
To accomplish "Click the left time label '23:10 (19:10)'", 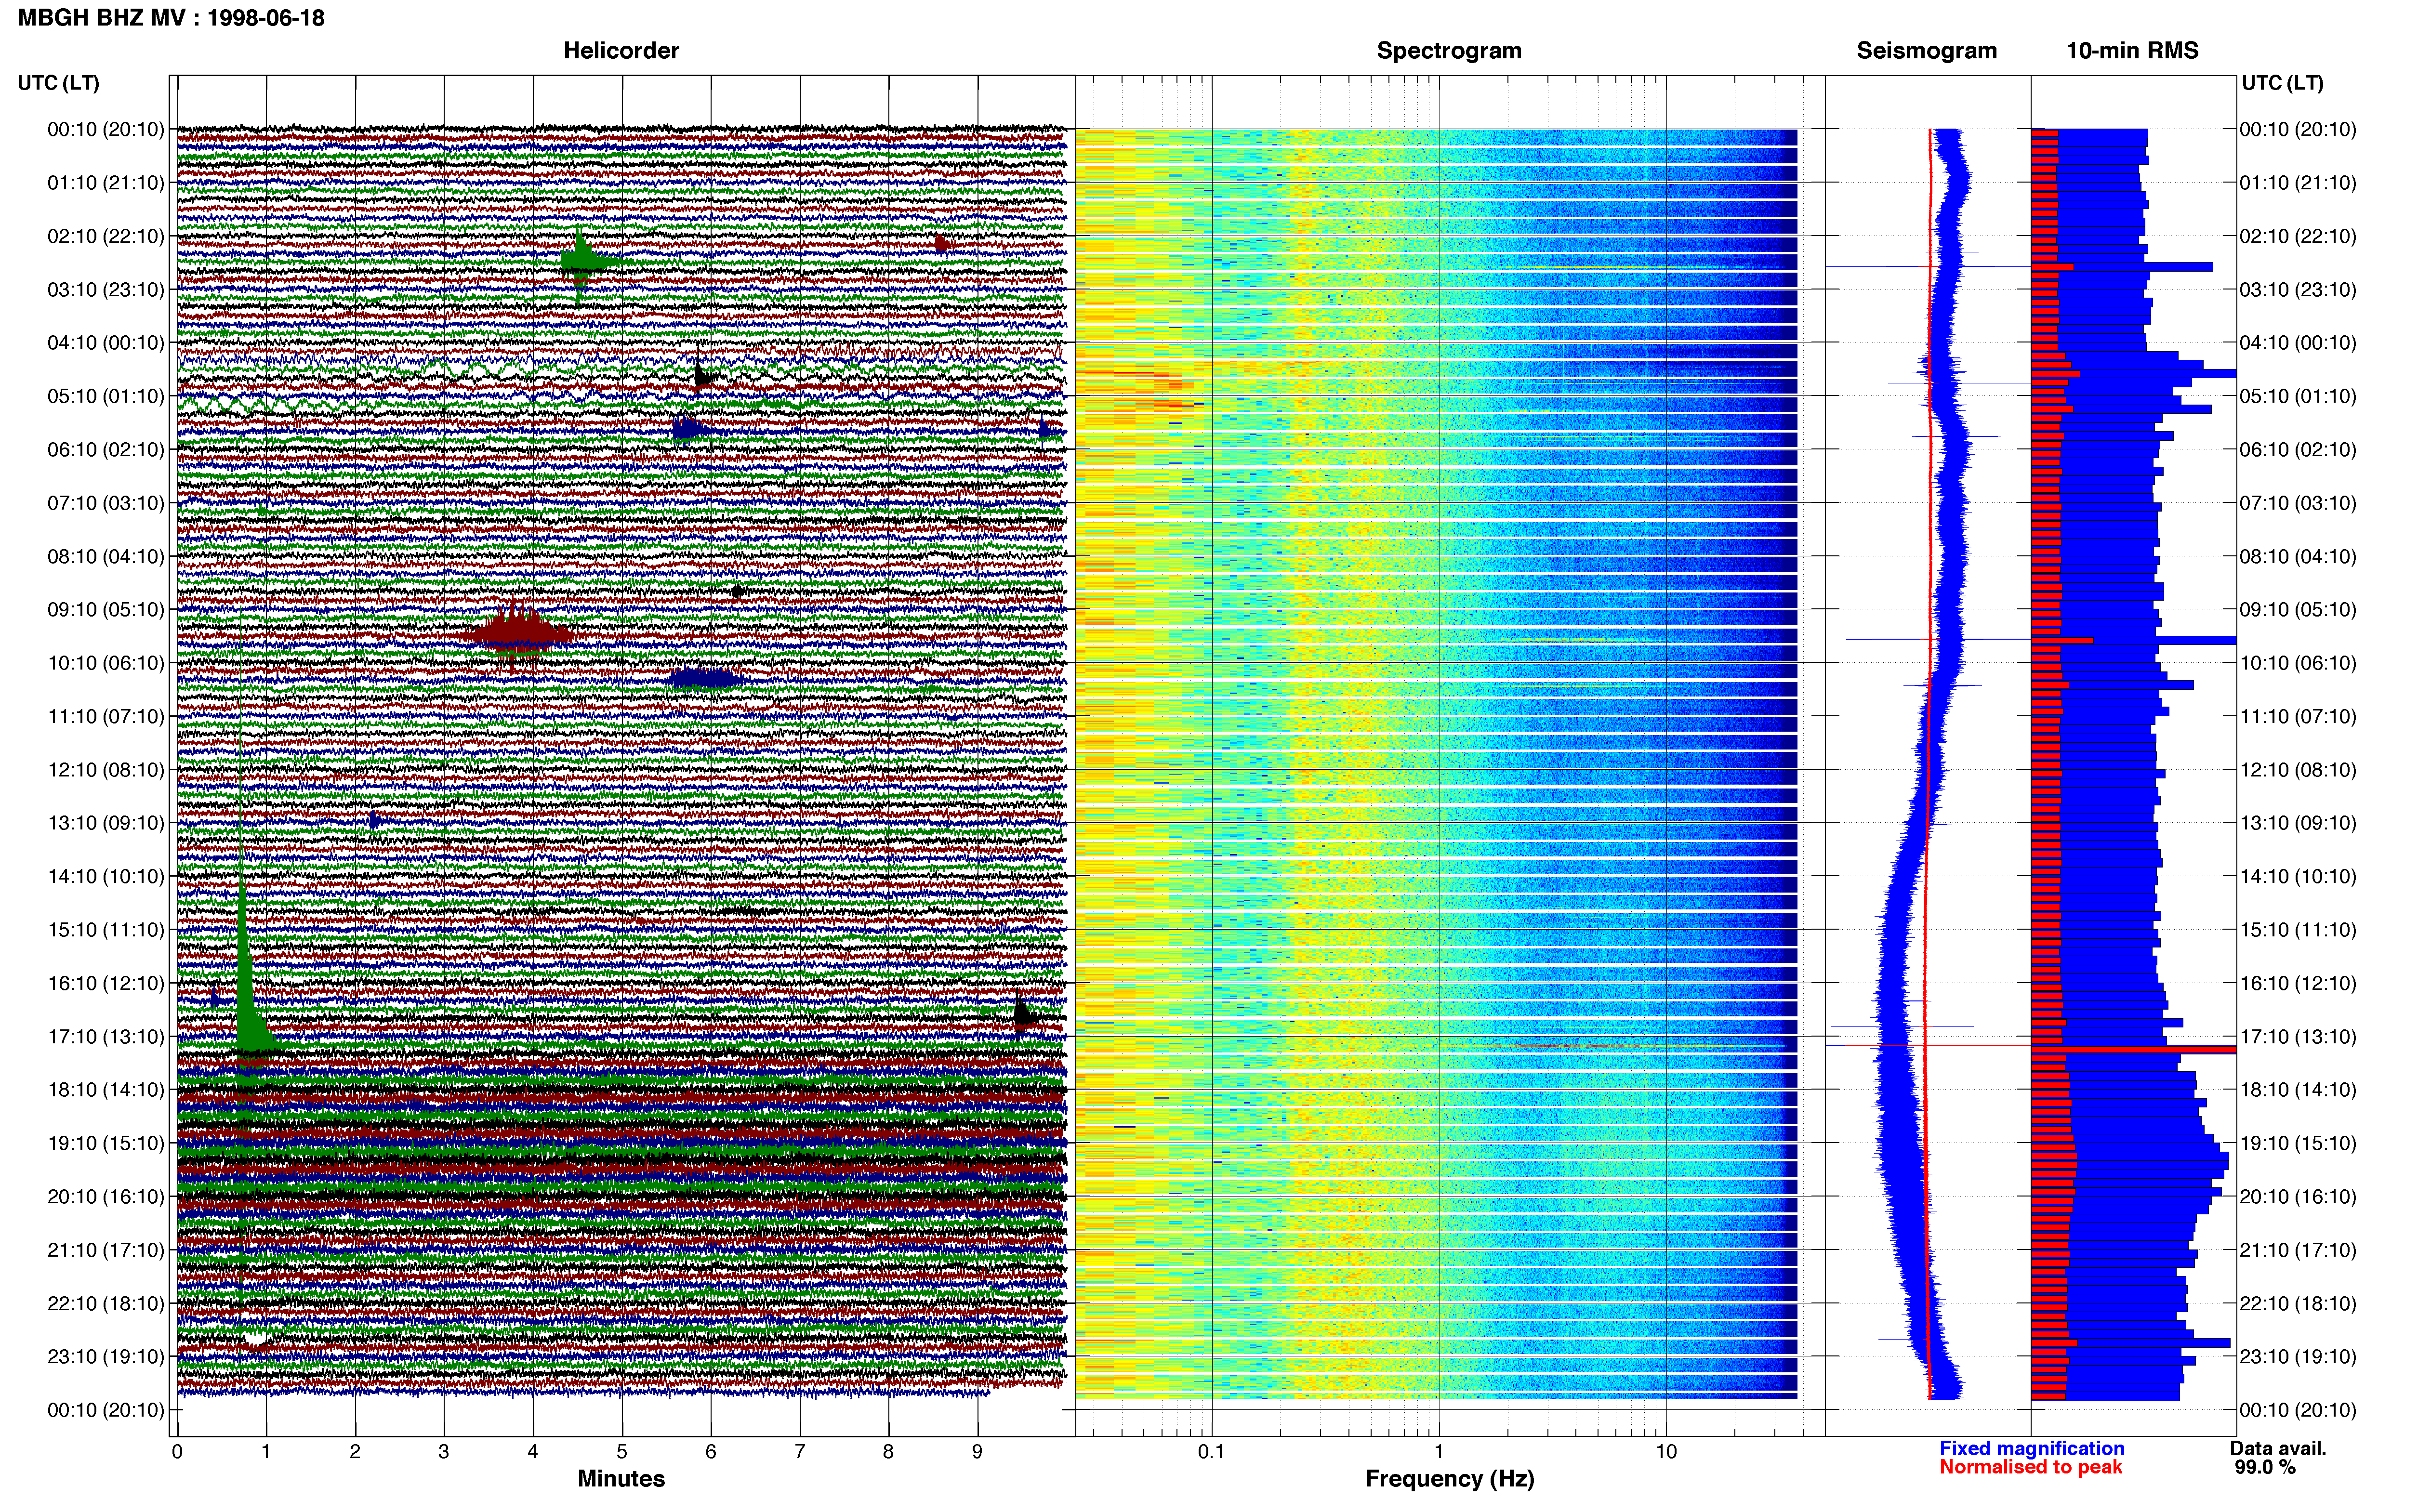I will (106, 1356).
